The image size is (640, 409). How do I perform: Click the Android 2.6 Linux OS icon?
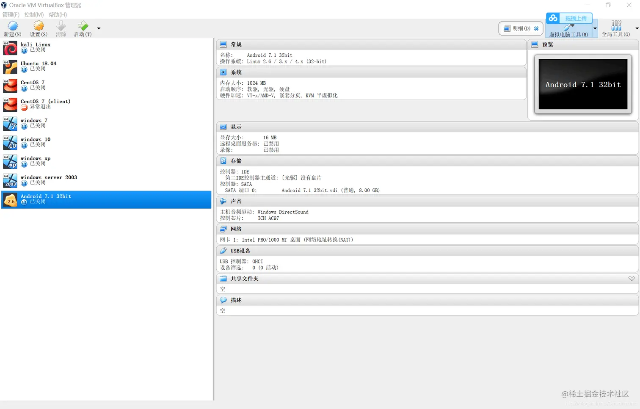pyautogui.click(x=10, y=200)
